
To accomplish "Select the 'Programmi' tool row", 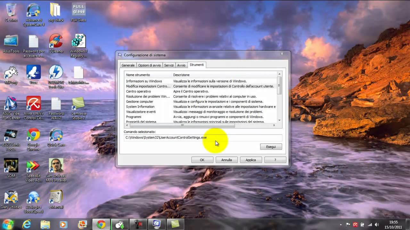I will (x=201, y=117).
